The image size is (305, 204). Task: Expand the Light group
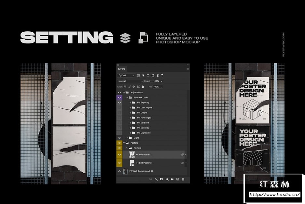tap(127, 138)
